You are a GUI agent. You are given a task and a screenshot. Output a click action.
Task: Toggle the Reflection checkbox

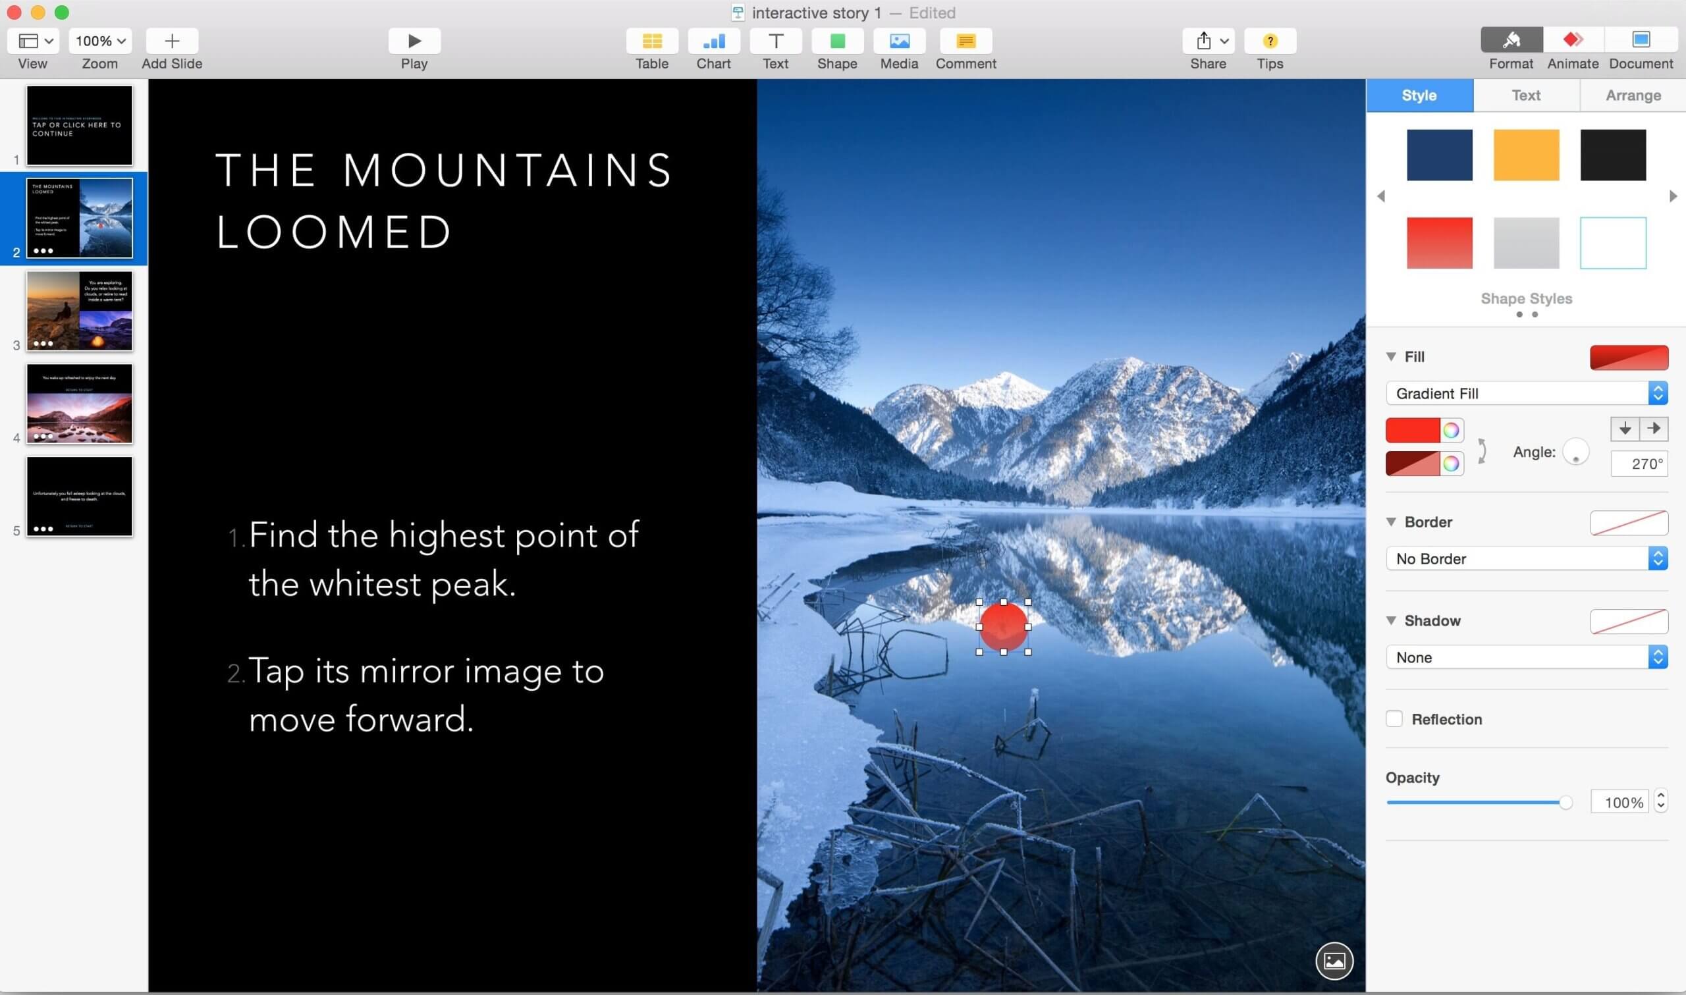tap(1394, 719)
